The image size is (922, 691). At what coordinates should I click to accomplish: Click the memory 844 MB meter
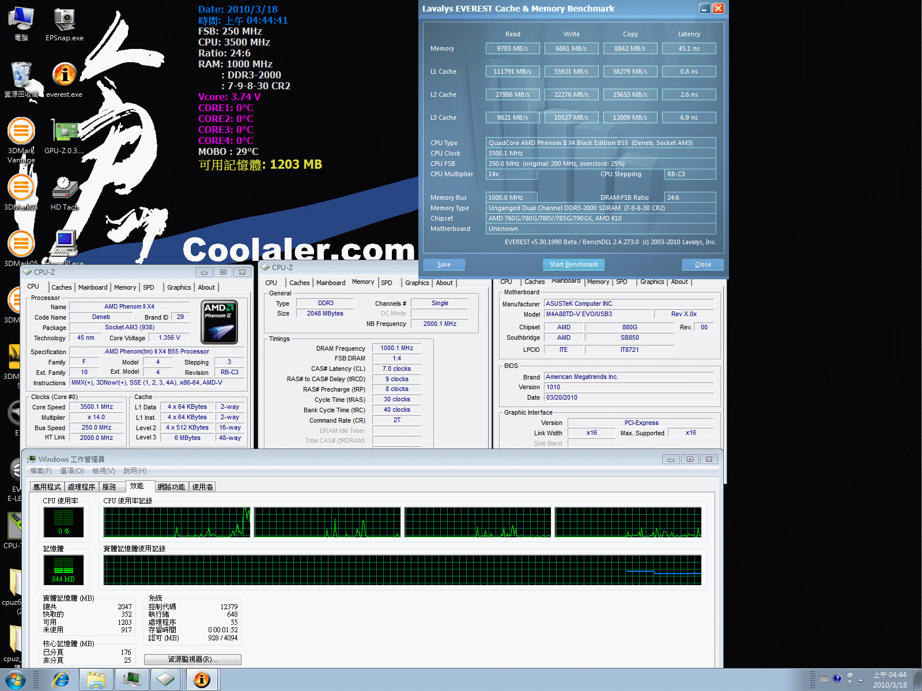tap(63, 570)
